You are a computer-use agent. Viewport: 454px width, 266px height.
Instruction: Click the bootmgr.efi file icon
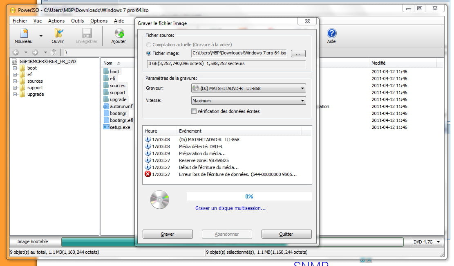click(106, 120)
